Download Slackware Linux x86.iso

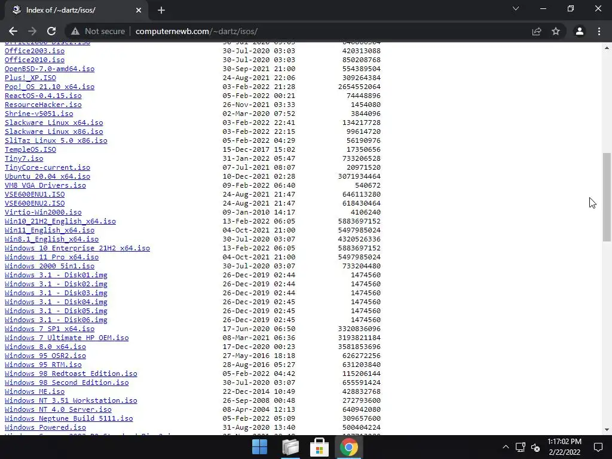(54, 131)
